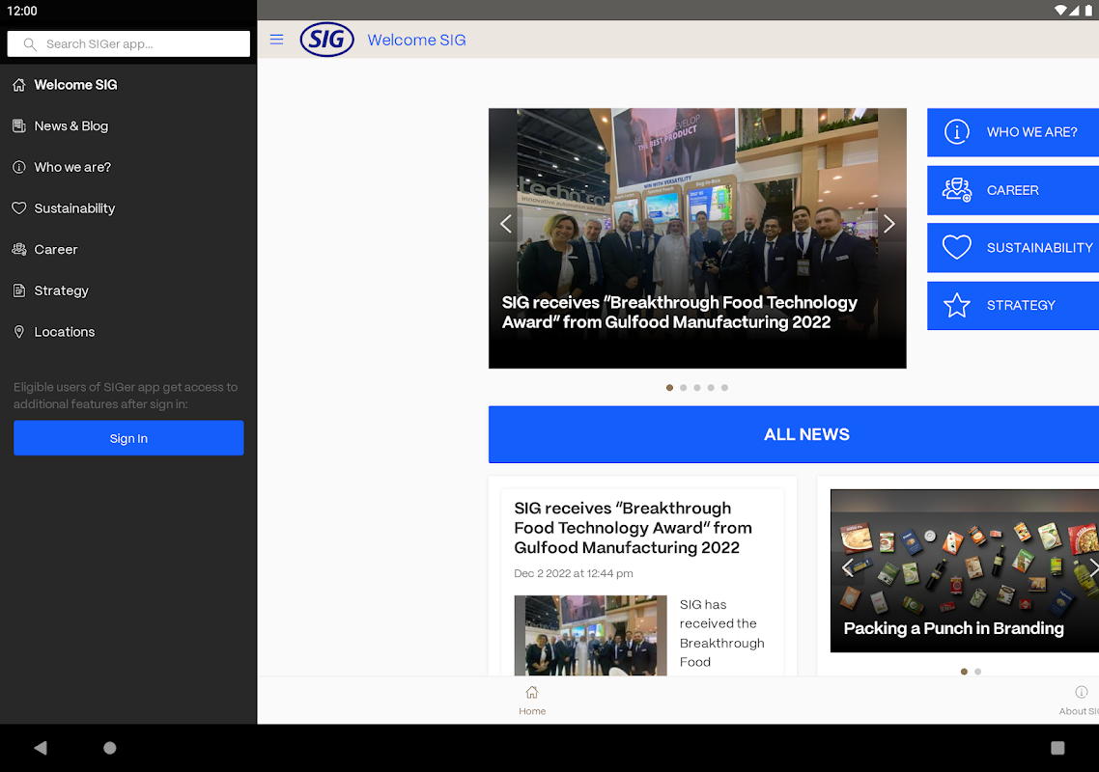The height and width of the screenshot is (772, 1099).
Task: Select first dot under Packing a Punch carousel
Action: 965,672
